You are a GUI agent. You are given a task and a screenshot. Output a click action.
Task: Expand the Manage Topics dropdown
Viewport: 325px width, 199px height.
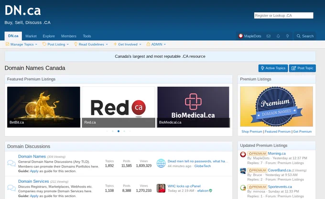36,44
